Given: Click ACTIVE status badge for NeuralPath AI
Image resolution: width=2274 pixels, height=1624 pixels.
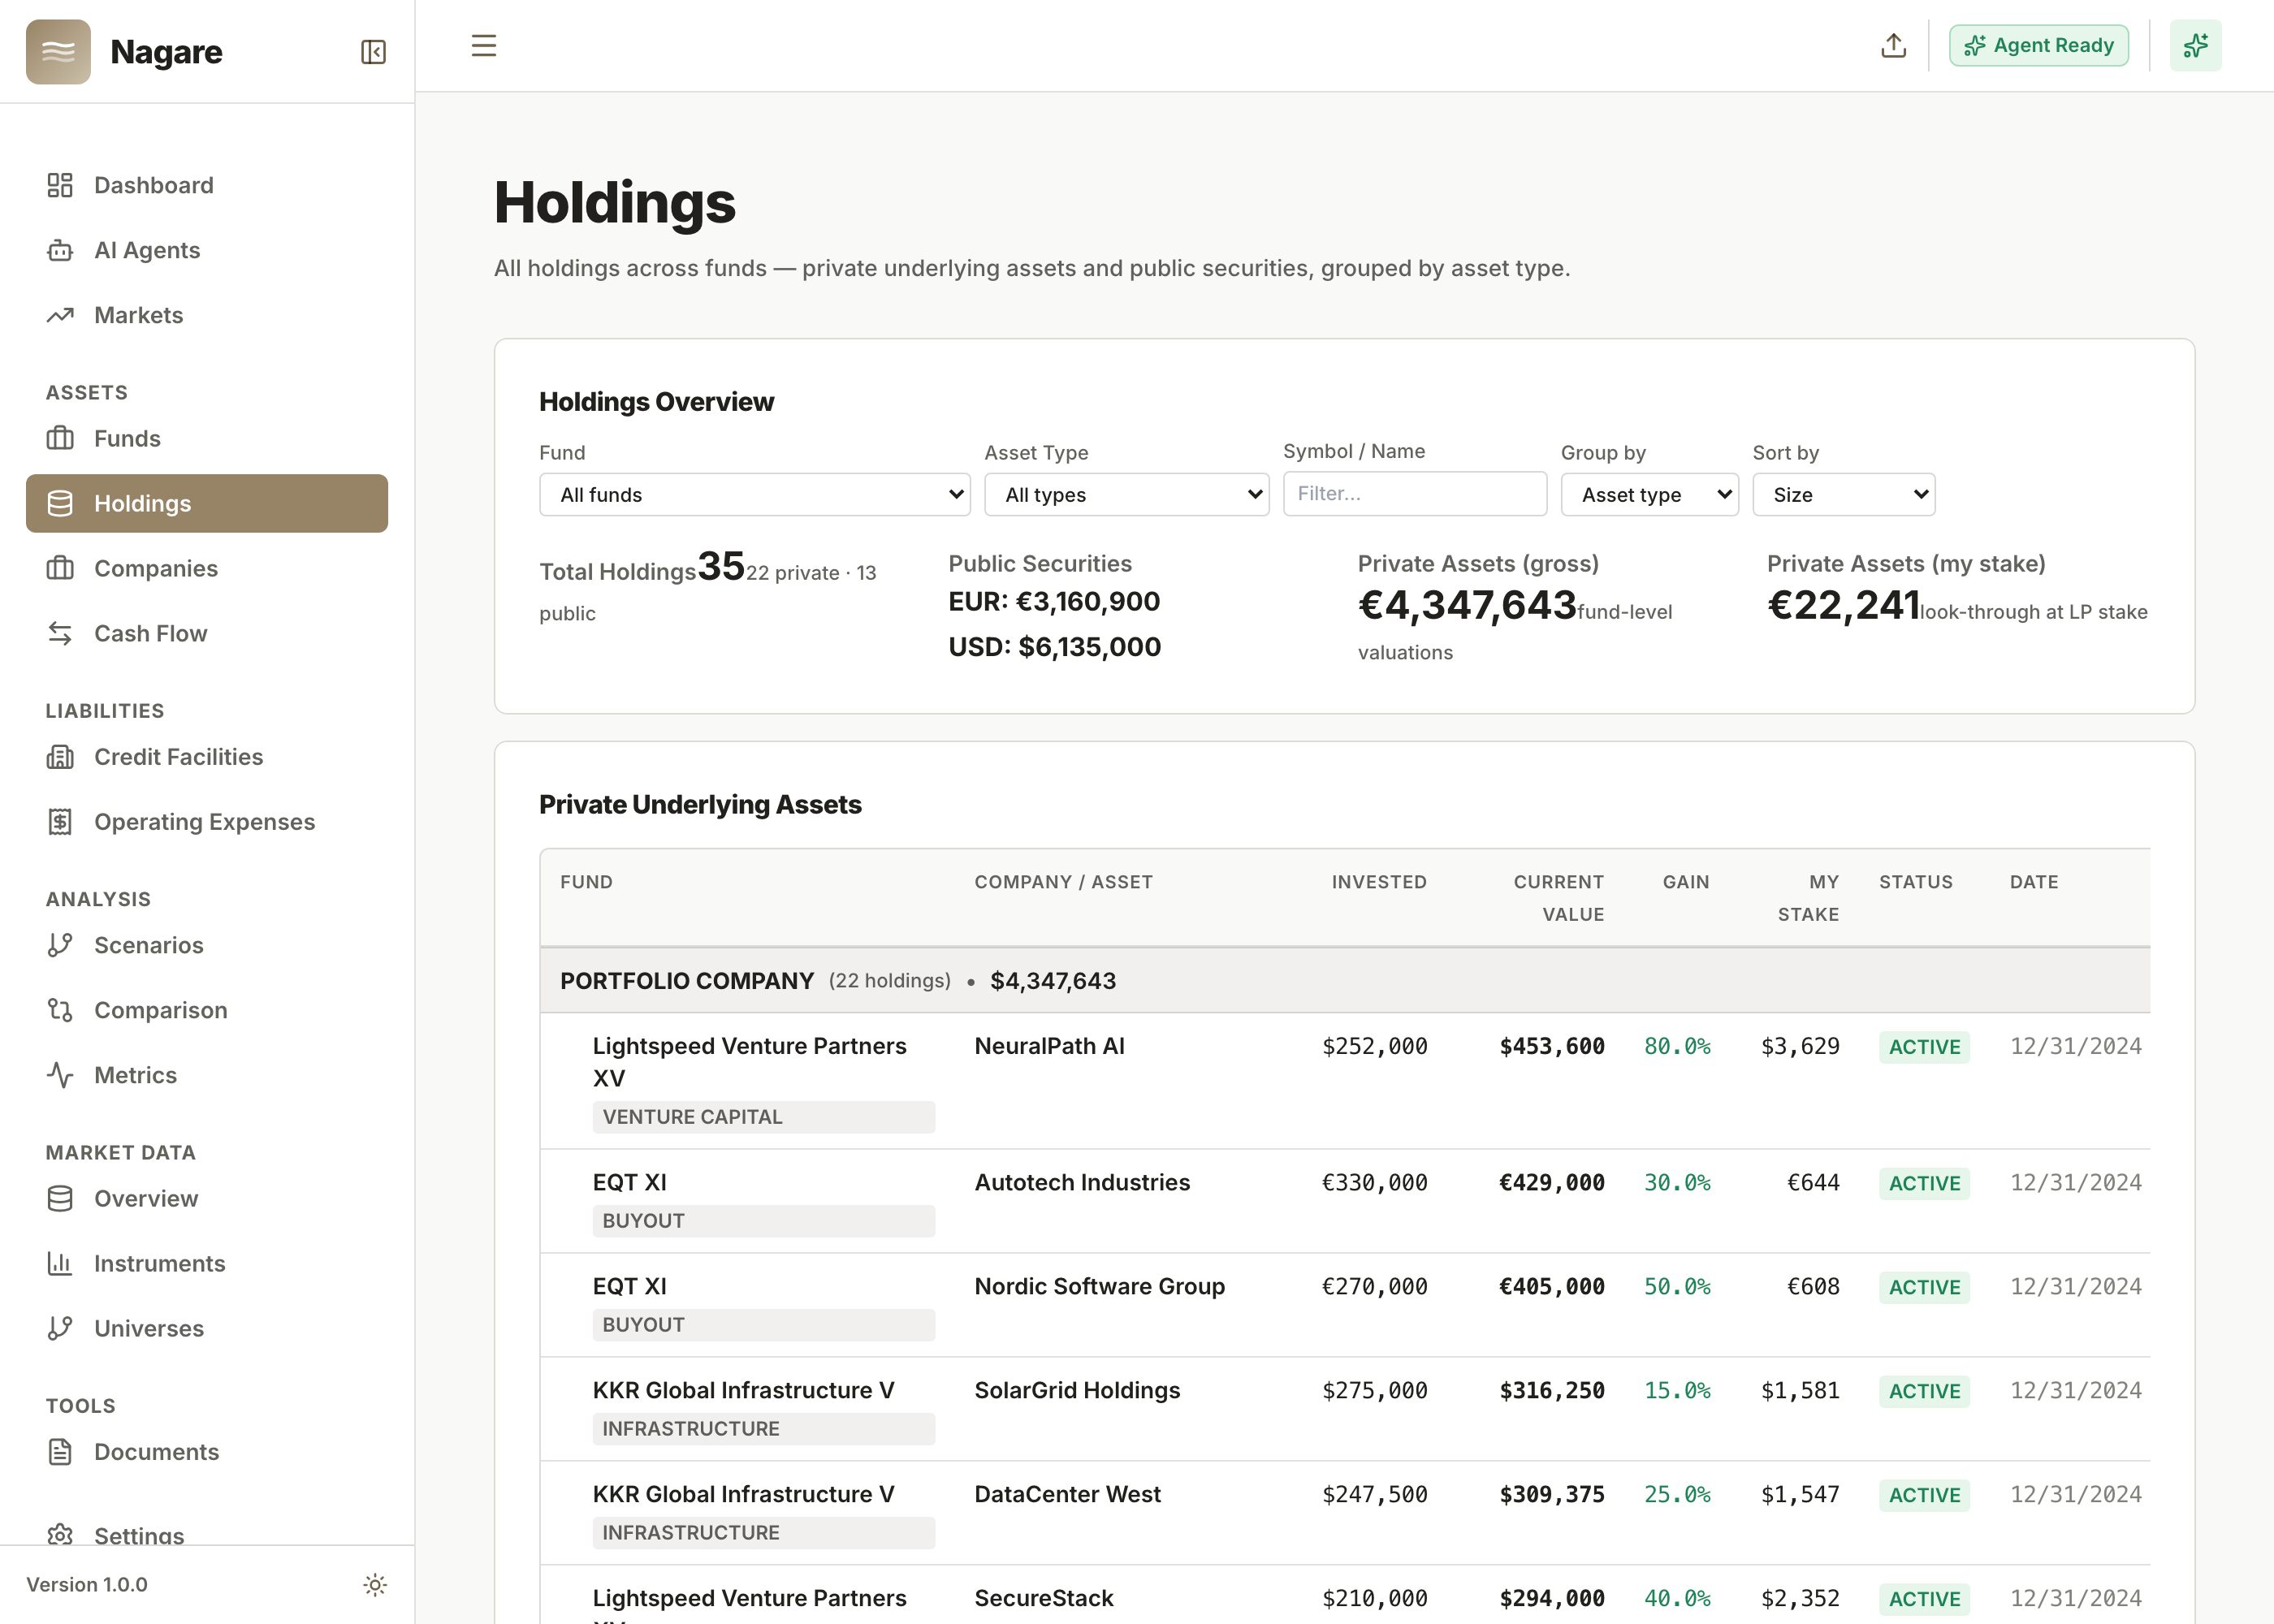Looking at the screenshot, I should [x=1923, y=1047].
